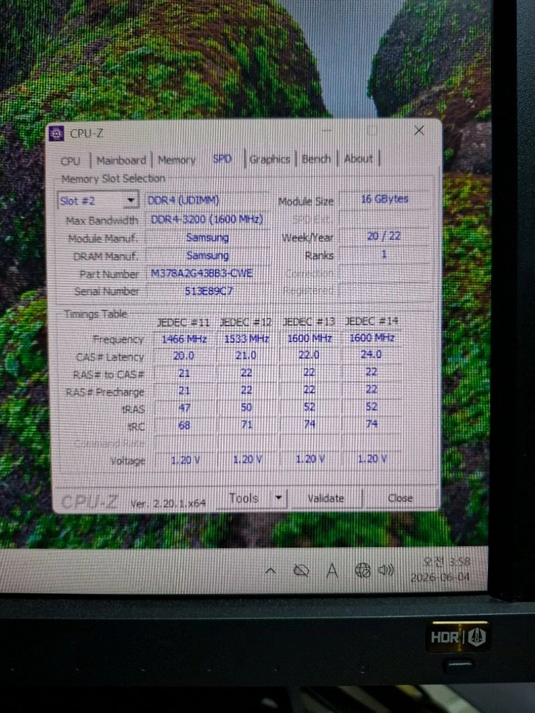The height and width of the screenshot is (713, 535).
Task: Click the 16 GBytes module size value
Action: (x=384, y=199)
